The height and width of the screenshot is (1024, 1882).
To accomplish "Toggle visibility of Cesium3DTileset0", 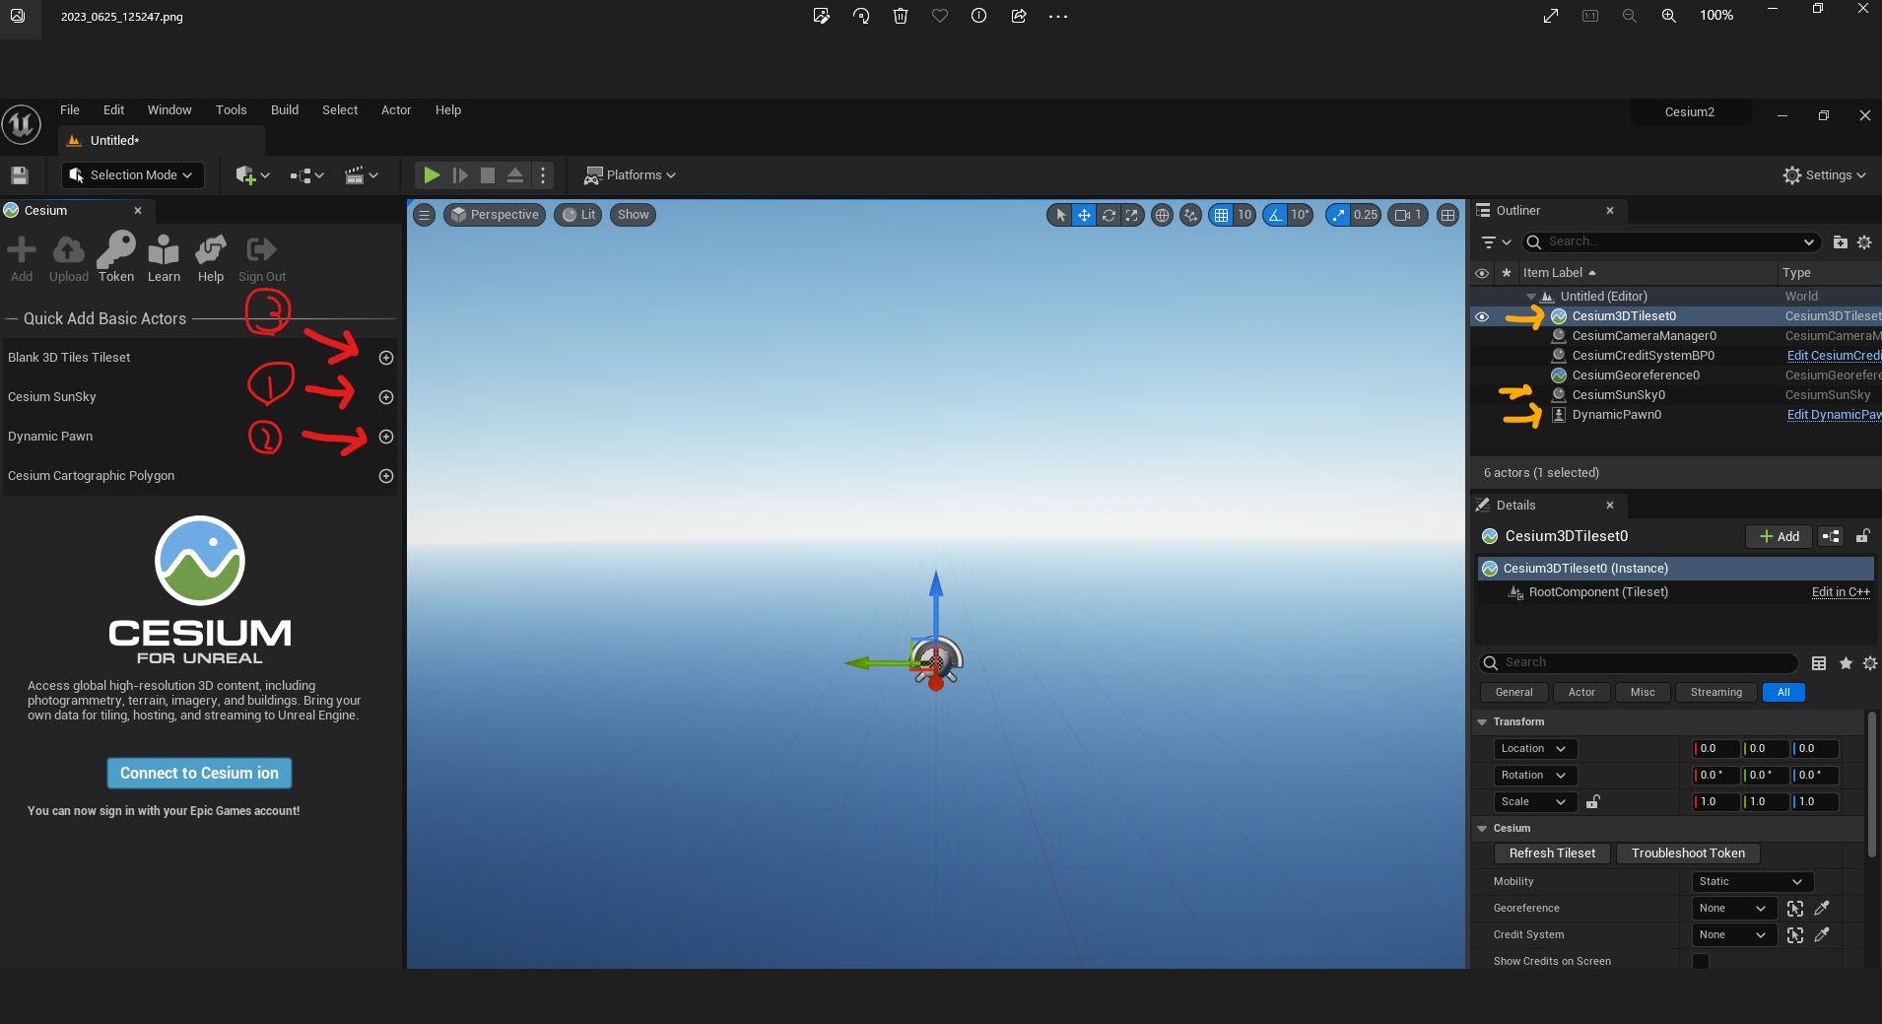I will (1482, 316).
